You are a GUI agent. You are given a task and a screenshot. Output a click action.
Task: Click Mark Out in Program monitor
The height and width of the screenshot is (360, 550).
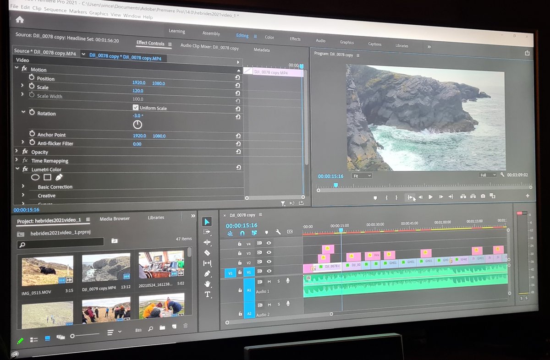[x=396, y=197]
